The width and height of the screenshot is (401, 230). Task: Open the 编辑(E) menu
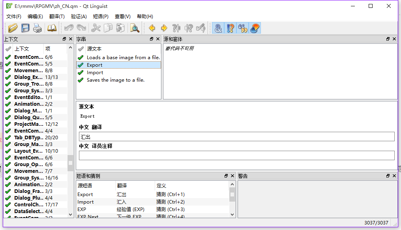pyautogui.click(x=35, y=16)
